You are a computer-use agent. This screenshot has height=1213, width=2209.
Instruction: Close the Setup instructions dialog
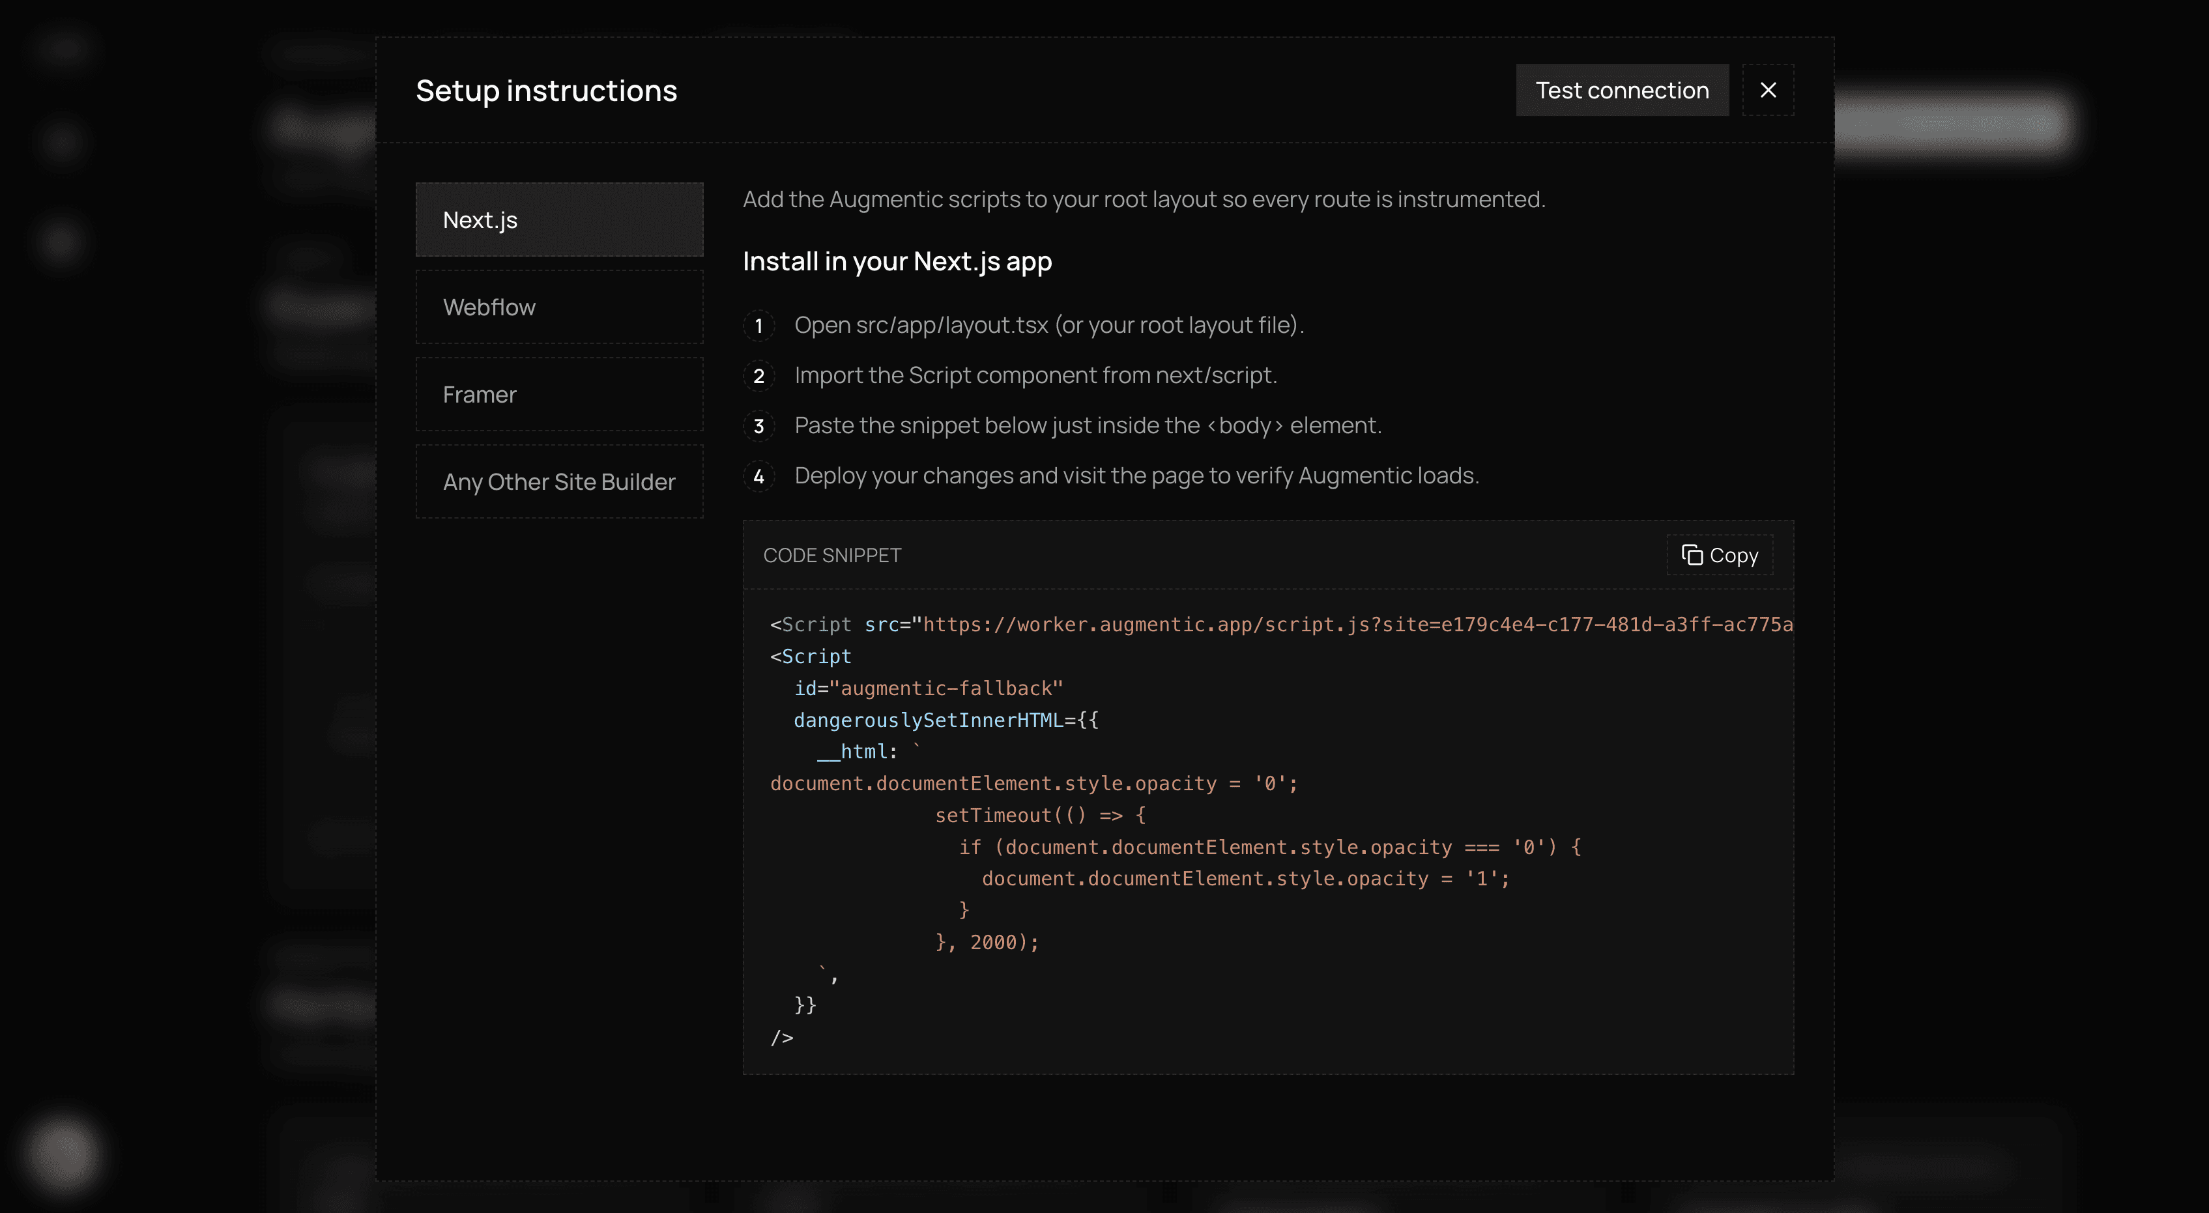coord(1767,90)
